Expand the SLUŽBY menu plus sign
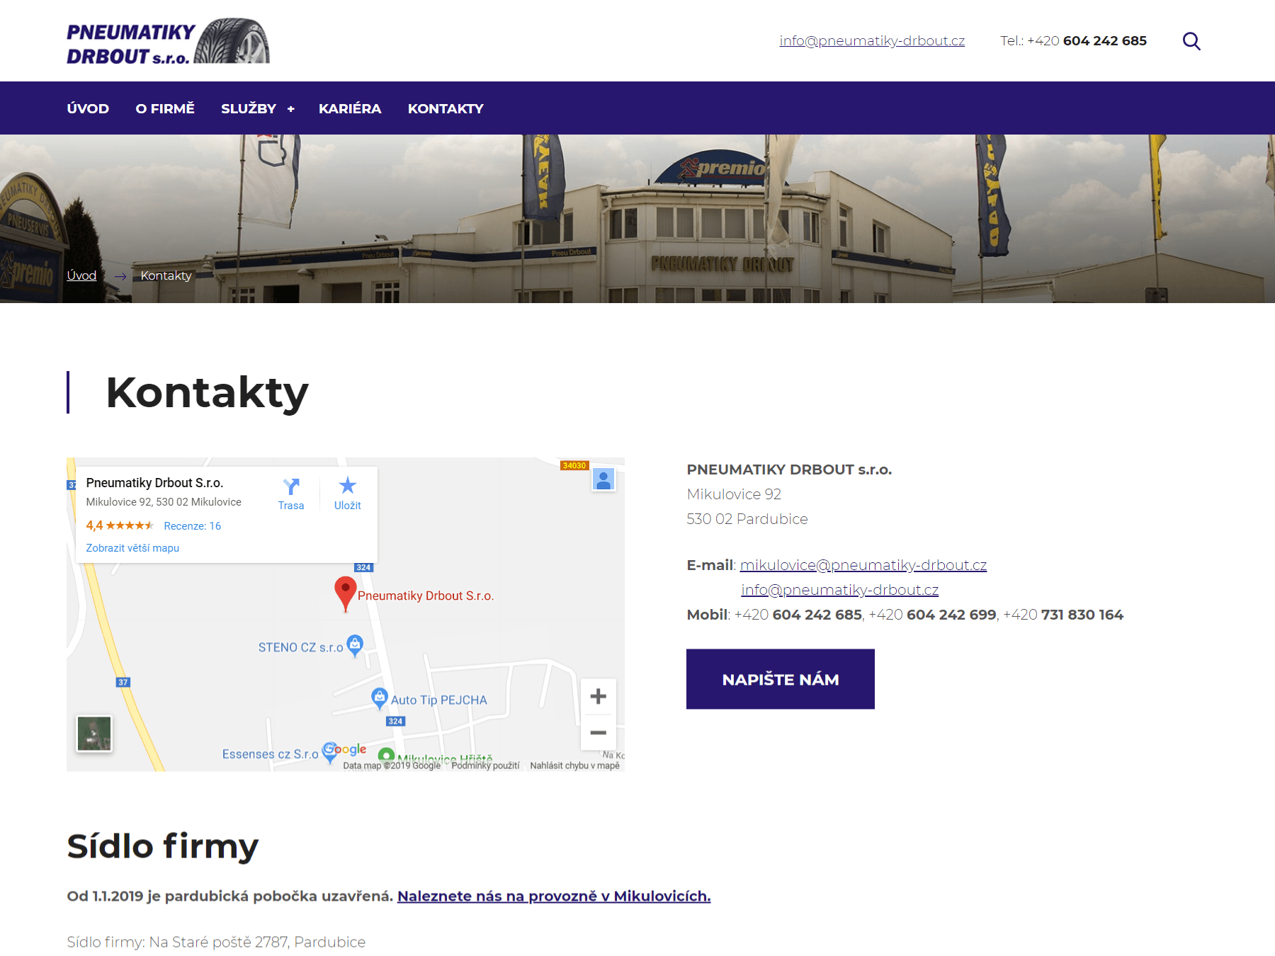The image size is (1275, 956). point(291,109)
